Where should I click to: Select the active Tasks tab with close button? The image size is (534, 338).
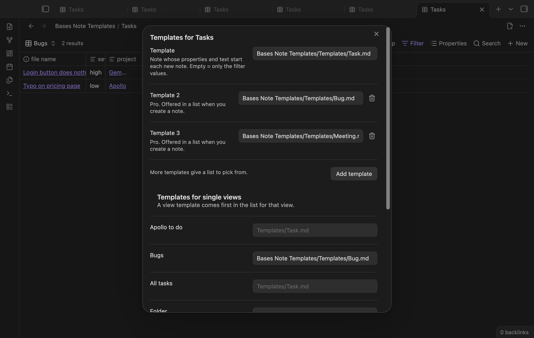pos(453,9)
